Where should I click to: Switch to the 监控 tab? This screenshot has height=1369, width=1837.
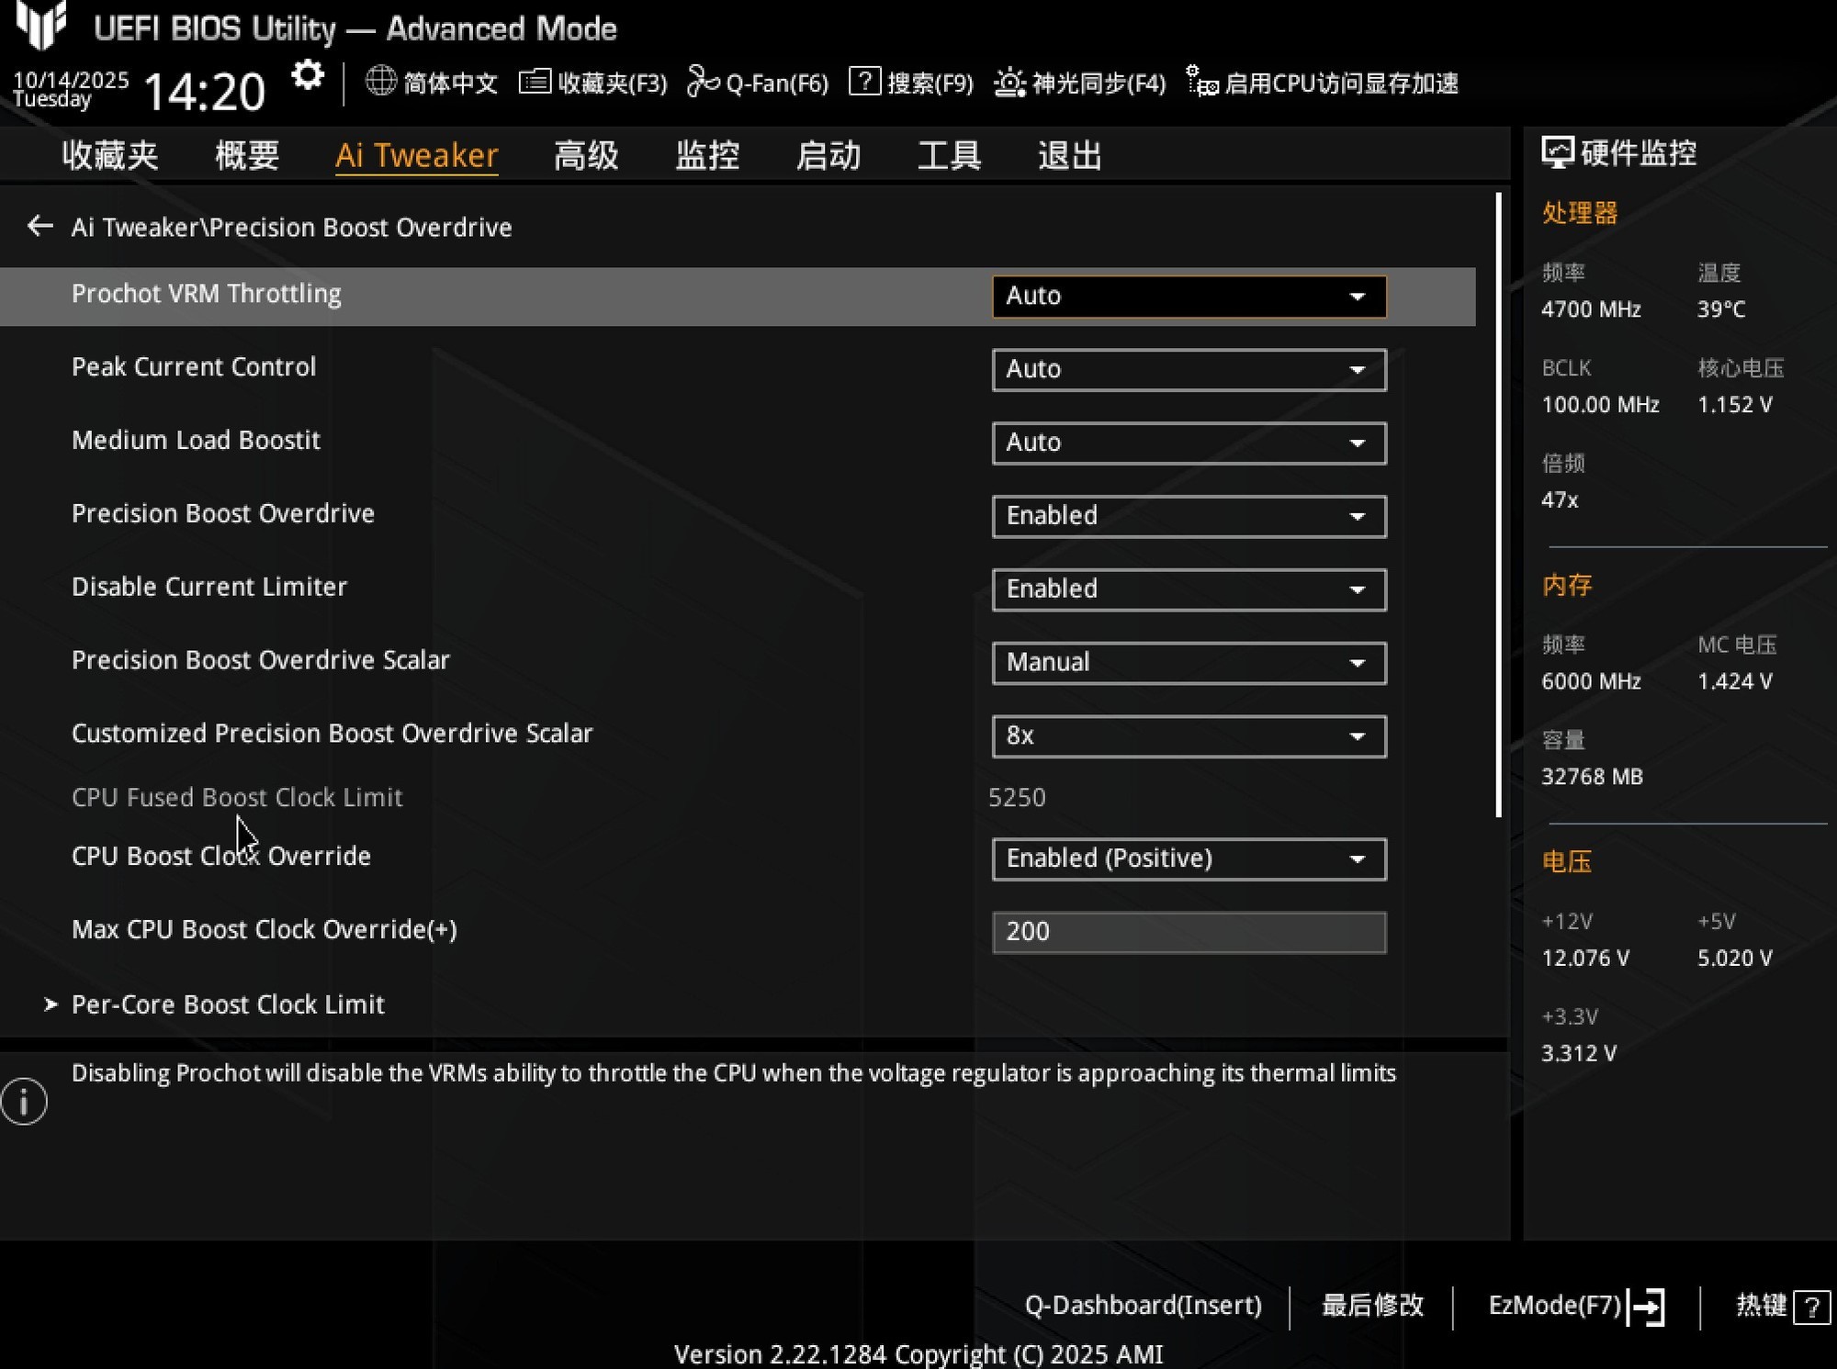click(706, 155)
